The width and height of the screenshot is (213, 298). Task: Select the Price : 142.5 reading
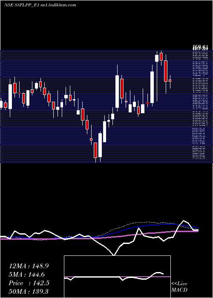click(29, 283)
